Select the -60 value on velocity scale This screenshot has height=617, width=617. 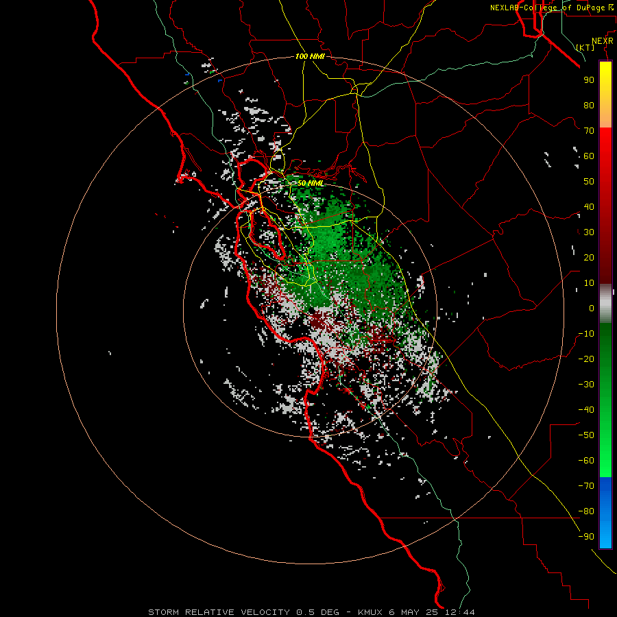pos(586,461)
